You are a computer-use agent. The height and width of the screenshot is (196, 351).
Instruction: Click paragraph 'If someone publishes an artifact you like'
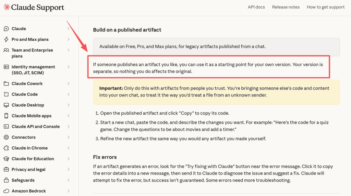point(208,68)
